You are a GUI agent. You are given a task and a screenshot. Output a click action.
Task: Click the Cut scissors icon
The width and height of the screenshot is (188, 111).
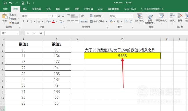pos(10,14)
